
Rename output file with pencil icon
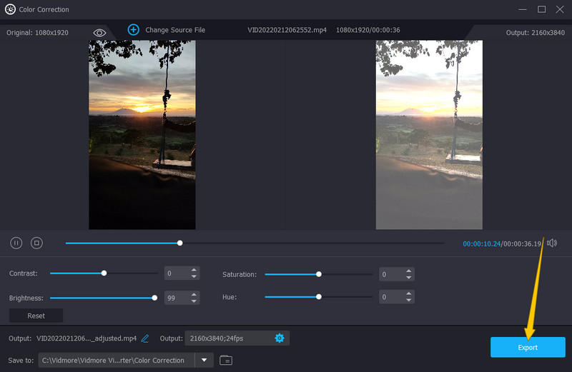pyautogui.click(x=145, y=338)
